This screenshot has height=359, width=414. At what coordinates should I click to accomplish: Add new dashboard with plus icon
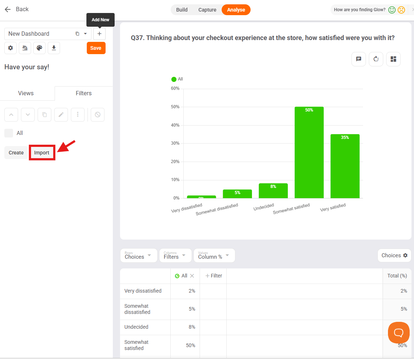coord(99,34)
